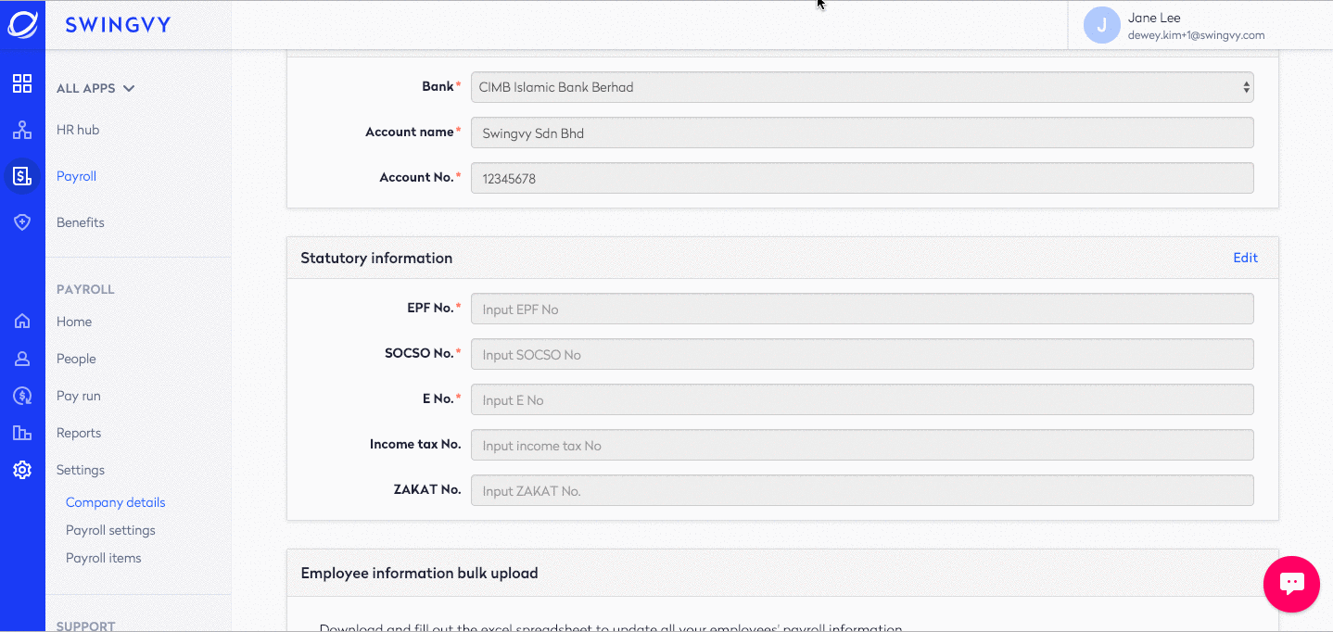Open the all apps grid icon
Image resolution: width=1333 pixels, height=632 pixels.
click(22, 83)
